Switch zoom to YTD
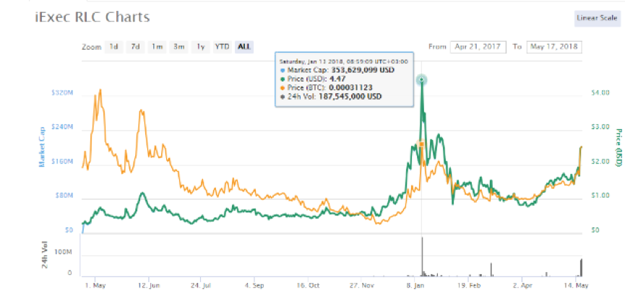 [x=222, y=47]
